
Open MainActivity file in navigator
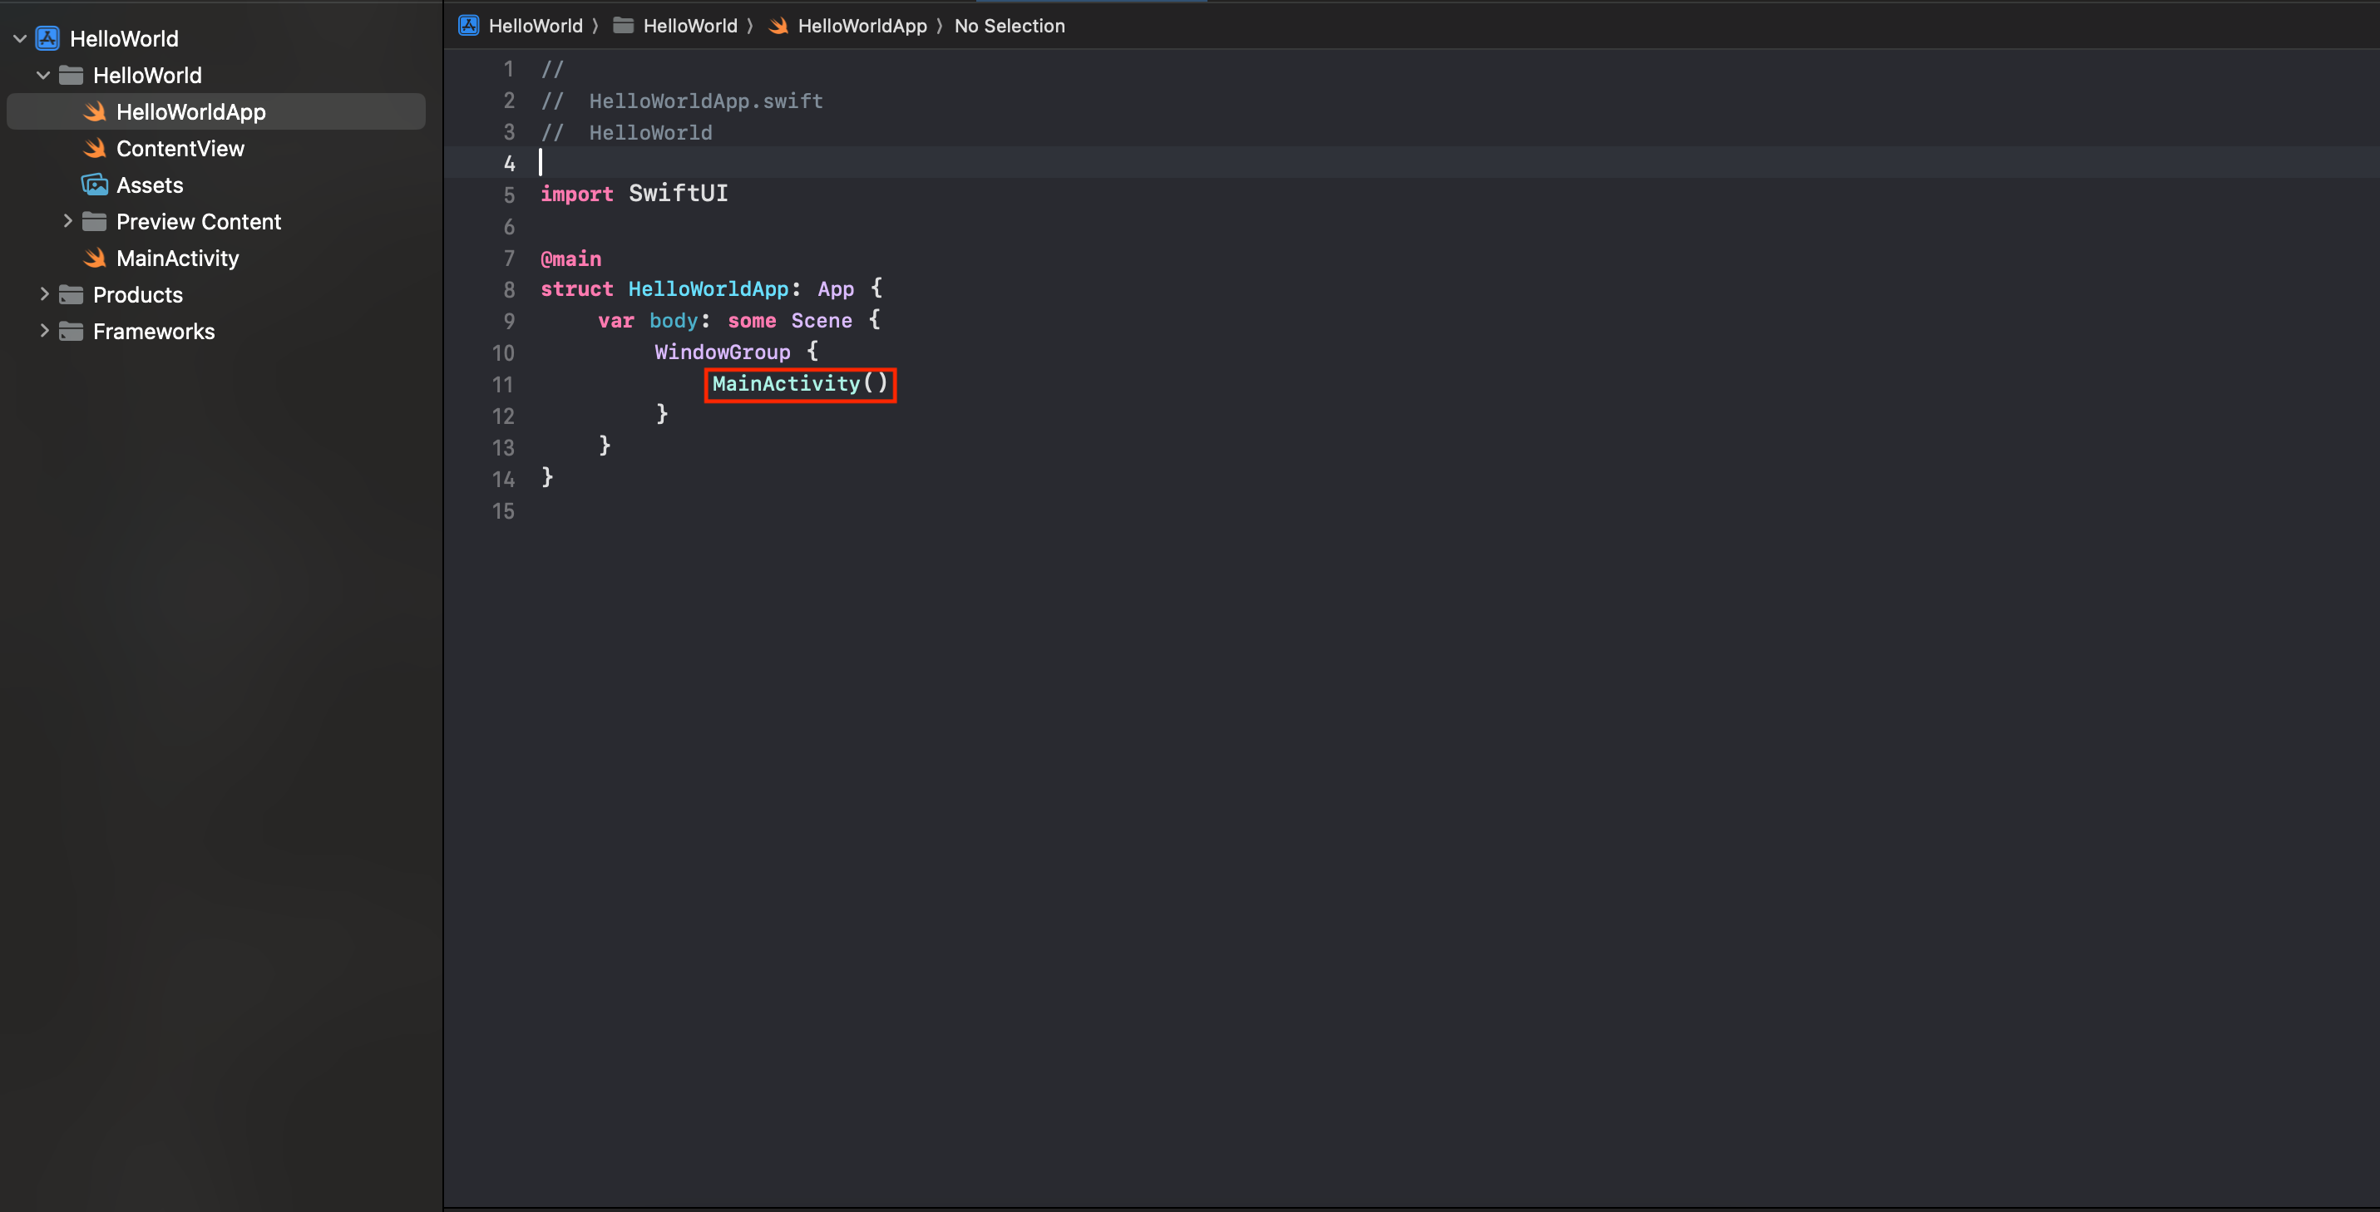177,259
